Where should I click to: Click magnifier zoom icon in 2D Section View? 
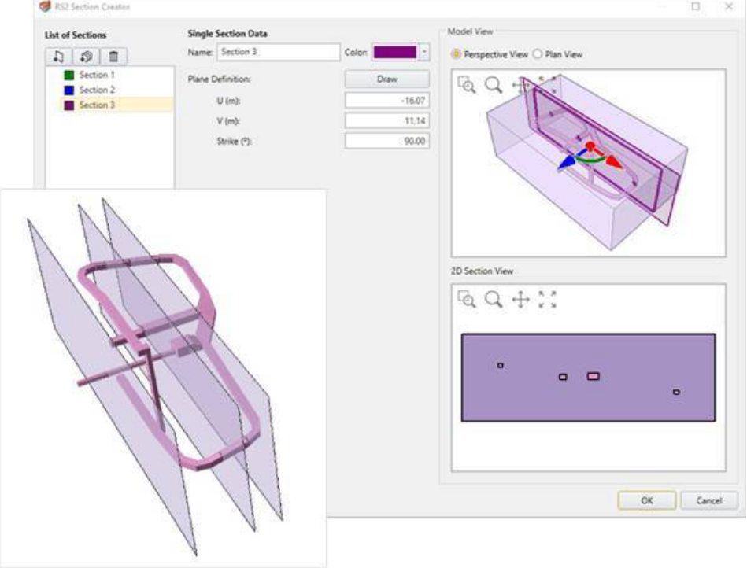point(494,300)
